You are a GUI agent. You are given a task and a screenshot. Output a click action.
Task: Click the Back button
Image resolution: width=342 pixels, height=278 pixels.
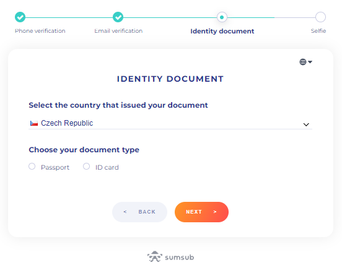tap(139, 212)
